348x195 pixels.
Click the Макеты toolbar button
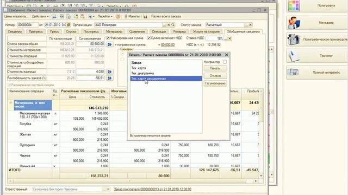(132, 16)
